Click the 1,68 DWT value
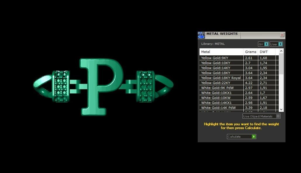Image resolution: width=301 pixels, height=173 pixels. pyautogui.click(x=263, y=58)
